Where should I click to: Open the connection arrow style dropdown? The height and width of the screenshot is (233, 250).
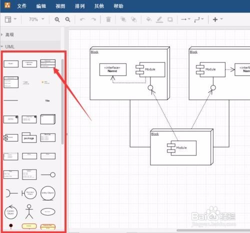click(185, 19)
